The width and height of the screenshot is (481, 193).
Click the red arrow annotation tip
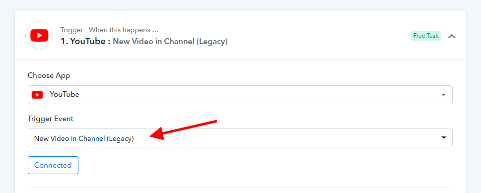tap(150, 136)
